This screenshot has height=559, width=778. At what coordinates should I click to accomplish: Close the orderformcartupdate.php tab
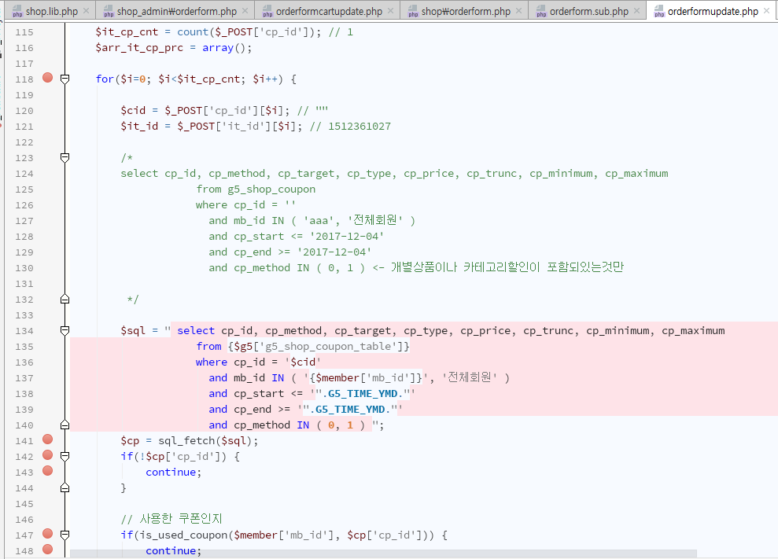[391, 11]
